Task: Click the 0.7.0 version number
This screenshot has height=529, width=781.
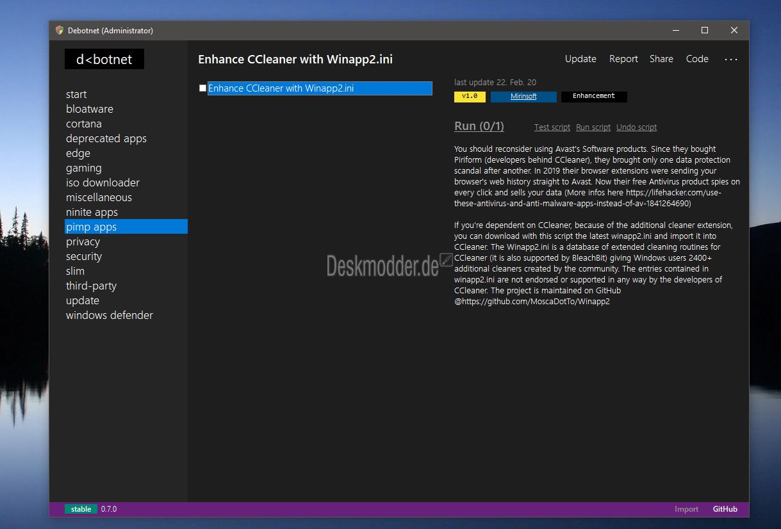Action: pyautogui.click(x=109, y=509)
